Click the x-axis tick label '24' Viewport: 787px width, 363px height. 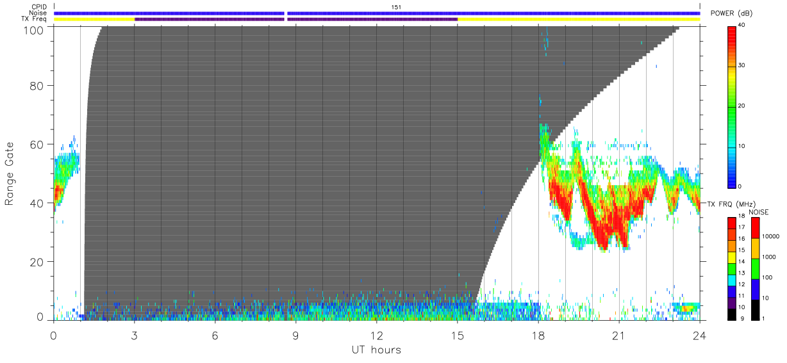(700, 335)
